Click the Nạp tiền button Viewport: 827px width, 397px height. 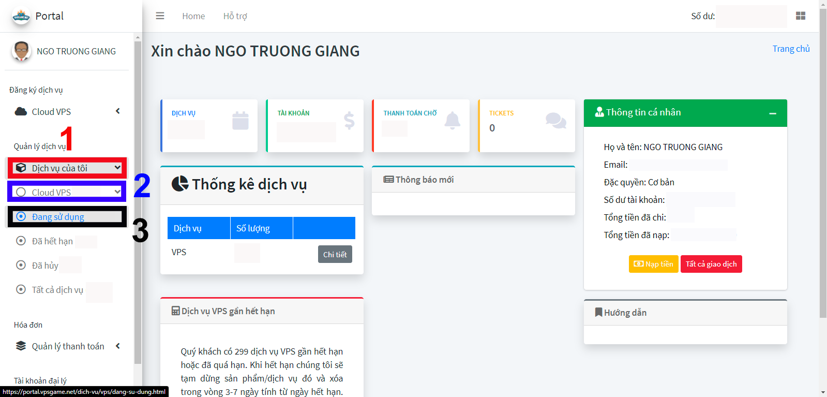click(653, 264)
